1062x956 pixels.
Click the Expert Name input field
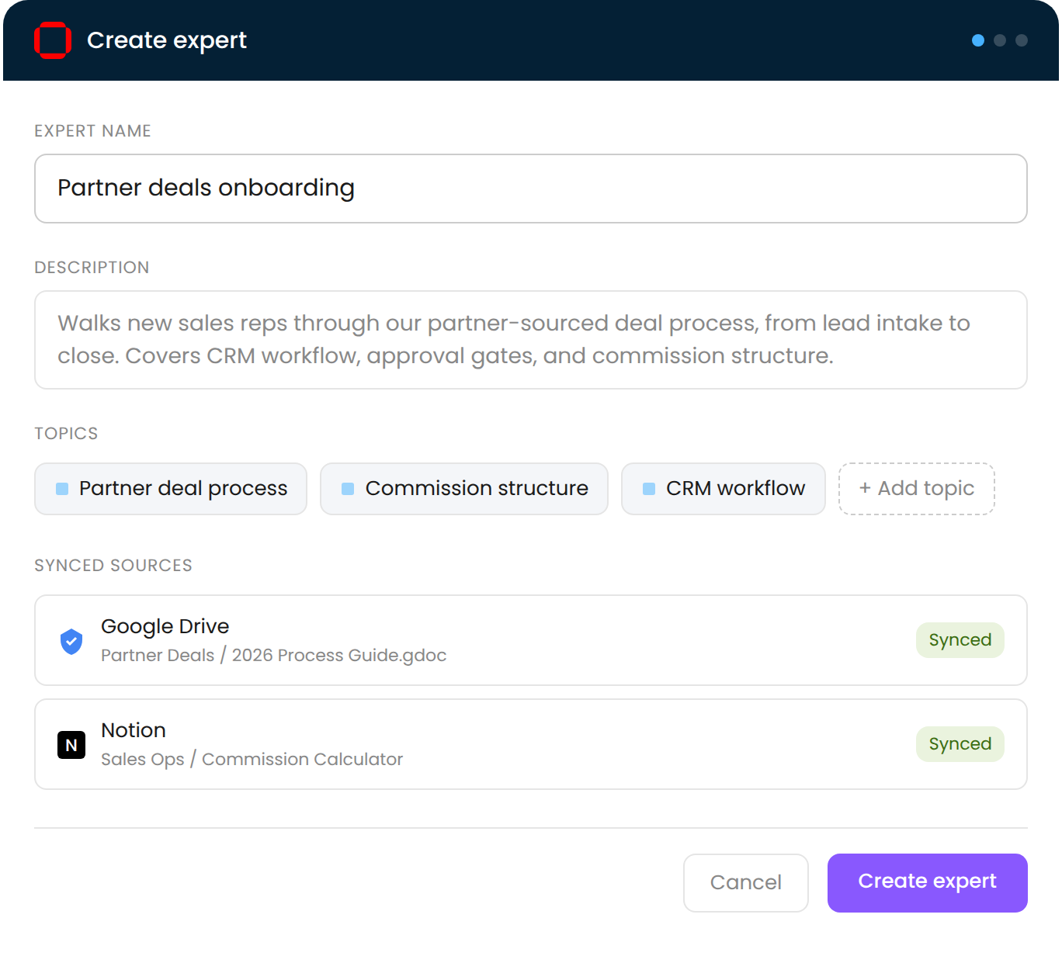[530, 188]
